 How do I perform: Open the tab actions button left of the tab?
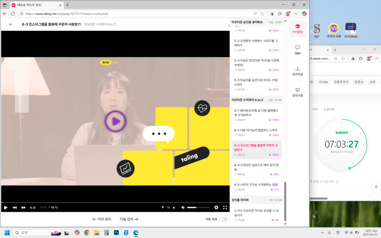[x=5, y=5]
